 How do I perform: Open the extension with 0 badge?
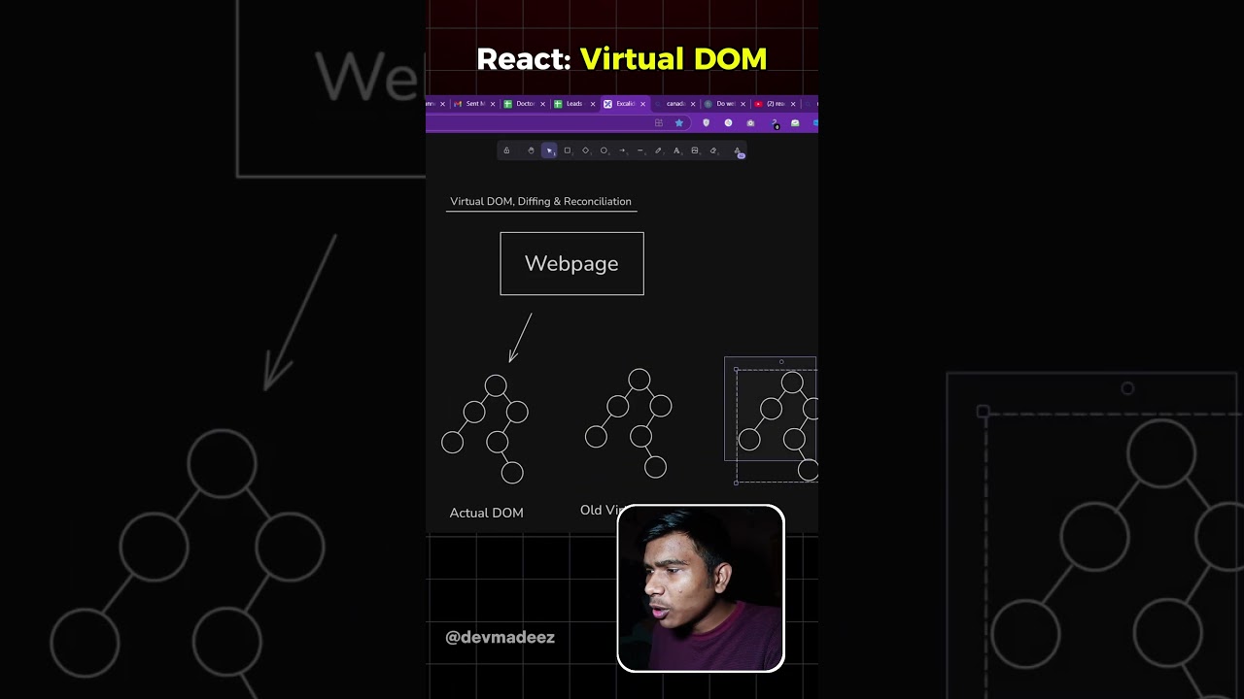[775, 124]
